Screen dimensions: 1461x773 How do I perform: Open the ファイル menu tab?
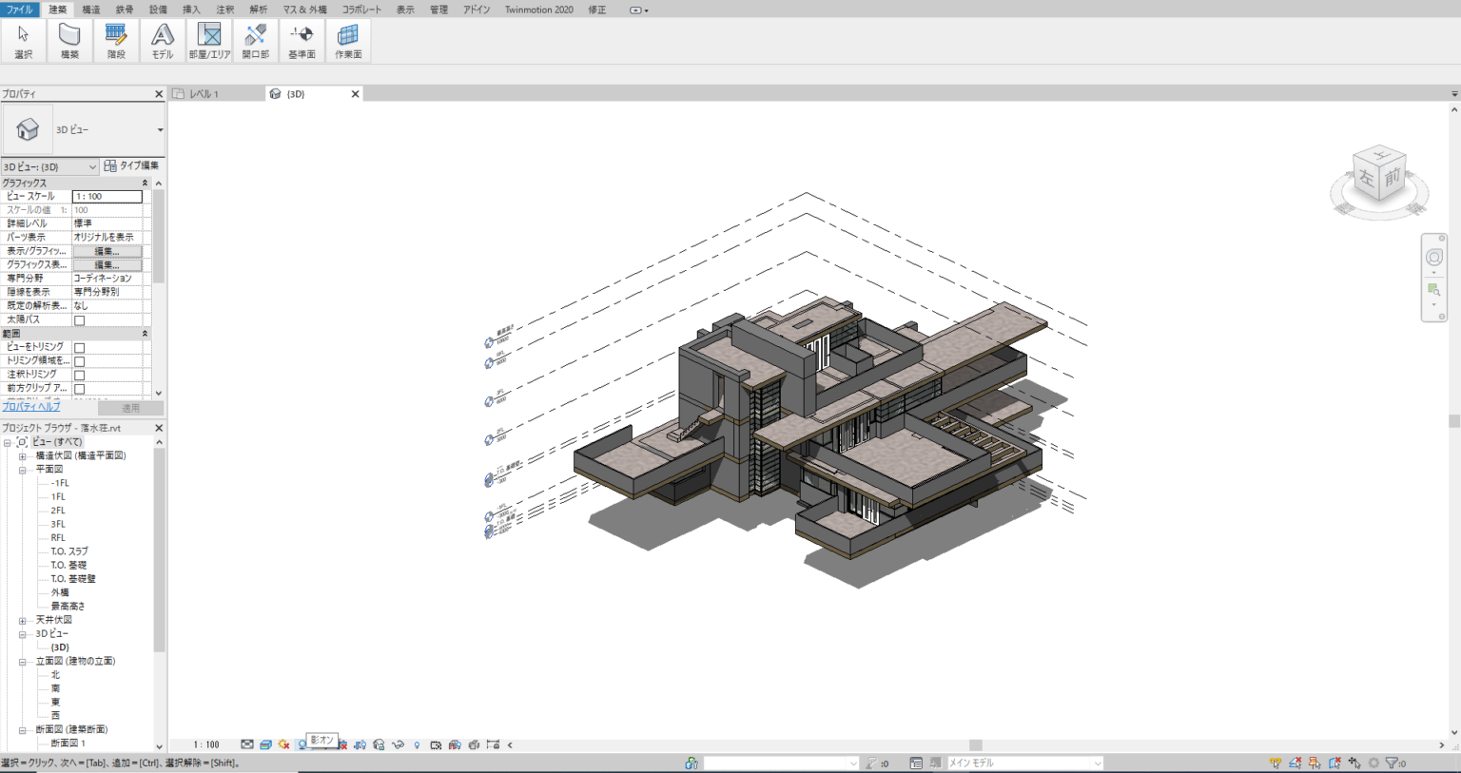click(x=19, y=10)
